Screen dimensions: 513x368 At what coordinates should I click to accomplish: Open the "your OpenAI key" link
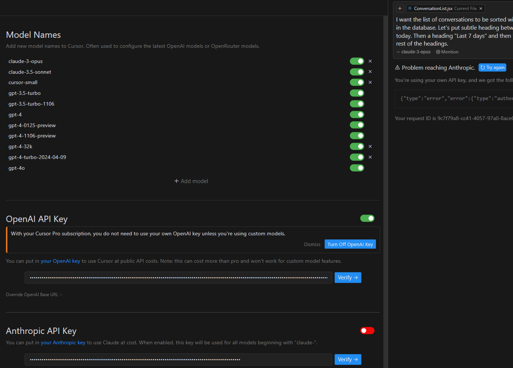click(x=60, y=261)
